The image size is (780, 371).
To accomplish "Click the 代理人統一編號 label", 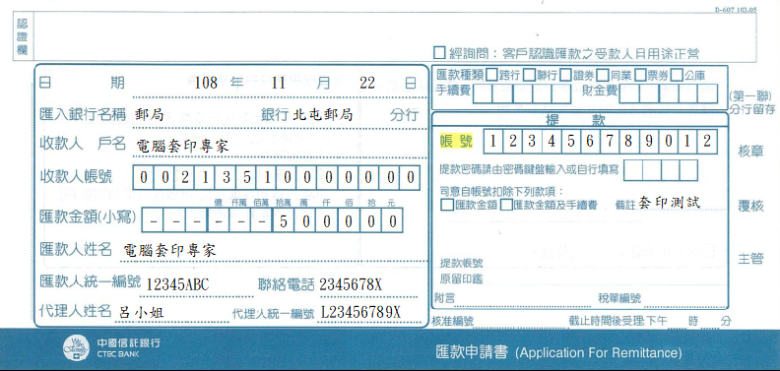I will (x=273, y=314).
